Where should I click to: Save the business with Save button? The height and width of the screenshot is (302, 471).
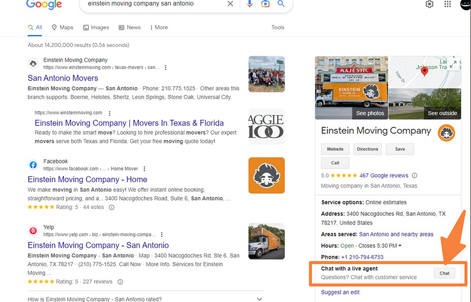coord(400,149)
